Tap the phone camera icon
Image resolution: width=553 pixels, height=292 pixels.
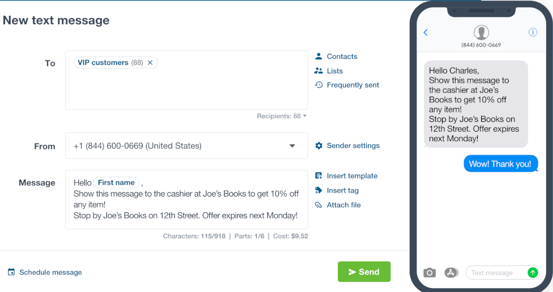pyautogui.click(x=429, y=273)
